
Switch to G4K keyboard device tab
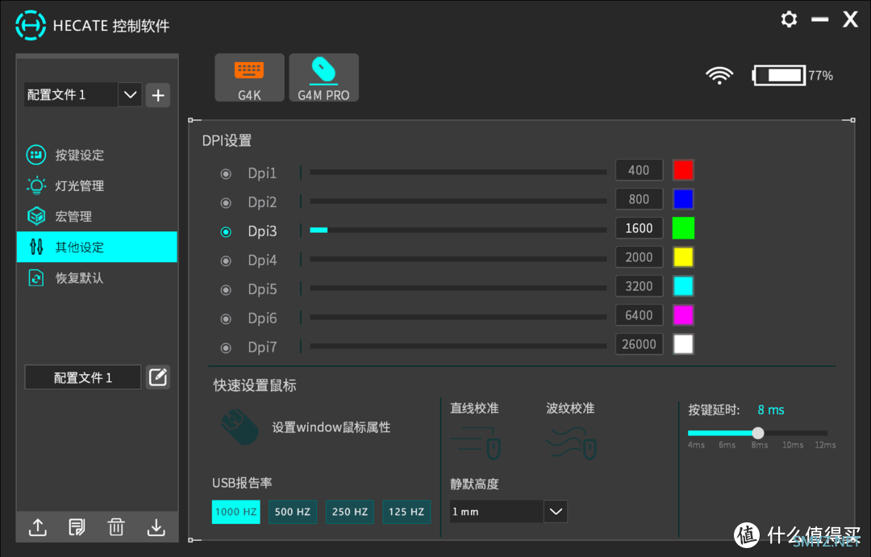click(249, 77)
